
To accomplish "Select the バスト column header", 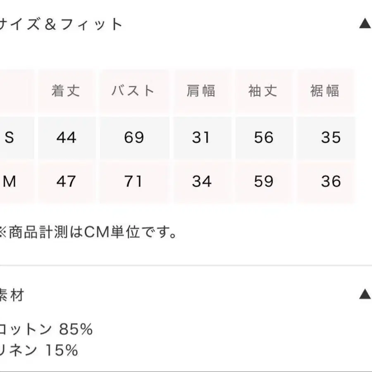I will coord(133,91).
